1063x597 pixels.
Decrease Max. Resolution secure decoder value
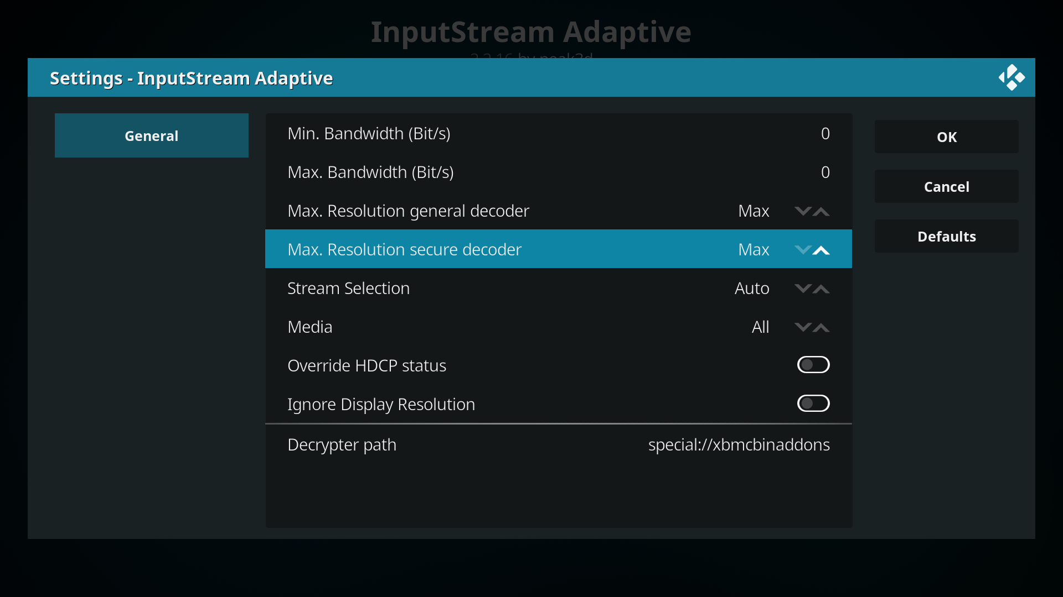(x=803, y=250)
